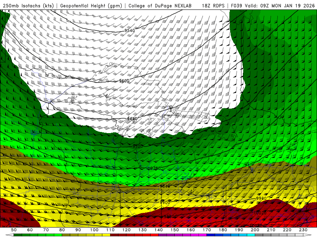Screen dimensions: 317x237
Task: Click the 9900 contour label
Action: pyautogui.click(x=165, y=202)
